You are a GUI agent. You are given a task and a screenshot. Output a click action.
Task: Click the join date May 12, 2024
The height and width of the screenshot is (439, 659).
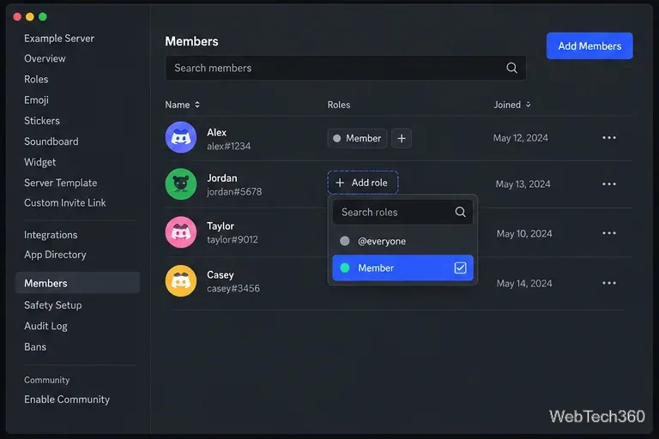click(x=521, y=138)
